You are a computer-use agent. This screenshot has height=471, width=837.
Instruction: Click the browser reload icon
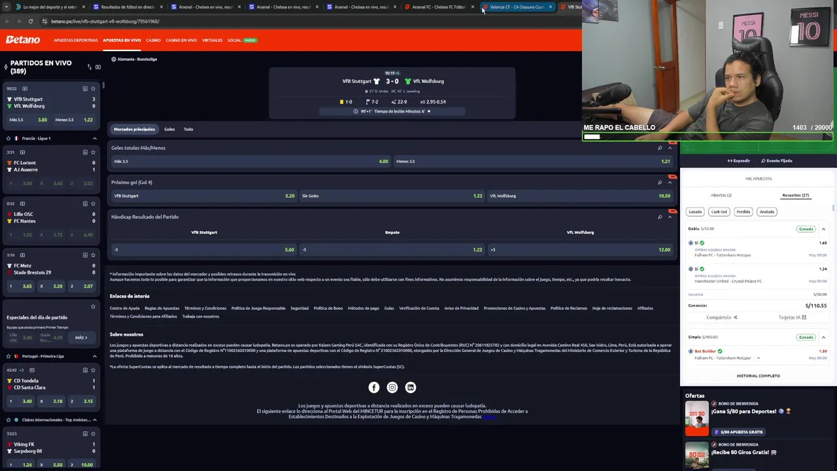pos(30,21)
